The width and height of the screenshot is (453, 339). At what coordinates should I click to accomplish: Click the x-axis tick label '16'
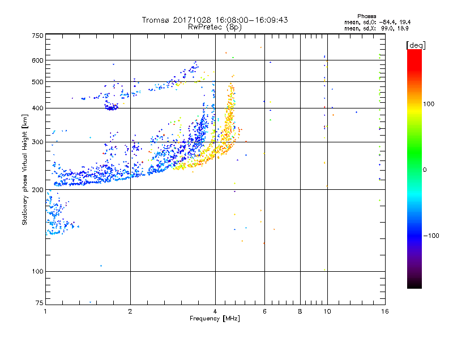(x=385, y=311)
